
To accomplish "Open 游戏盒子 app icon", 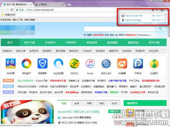I will click(27, 64).
